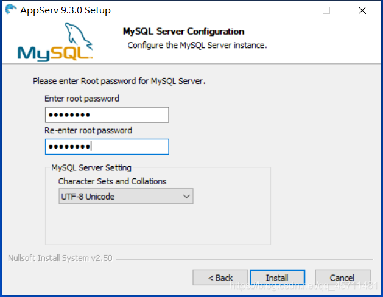The width and height of the screenshot is (383, 297).
Task: Click 'Configure the MySQL Server instance.' text
Action: pyautogui.click(x=197, y=46)
